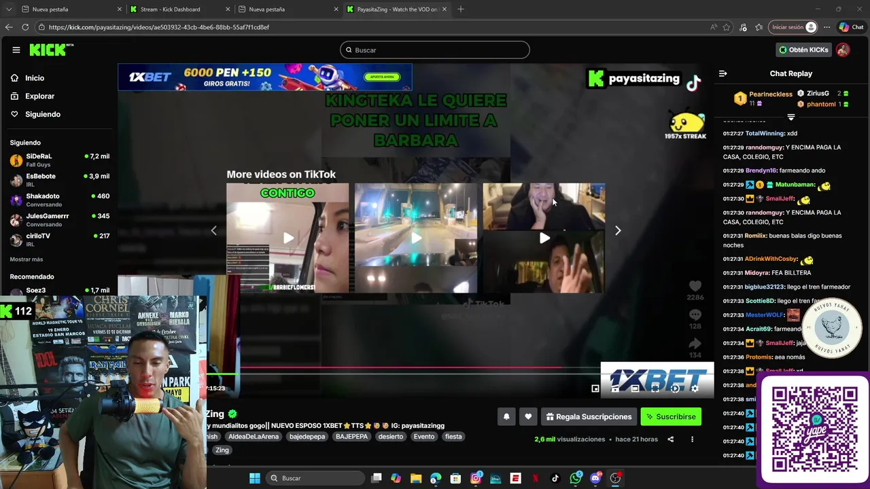
Task: Open TikTok comments bubble icon
Action: 695,315
